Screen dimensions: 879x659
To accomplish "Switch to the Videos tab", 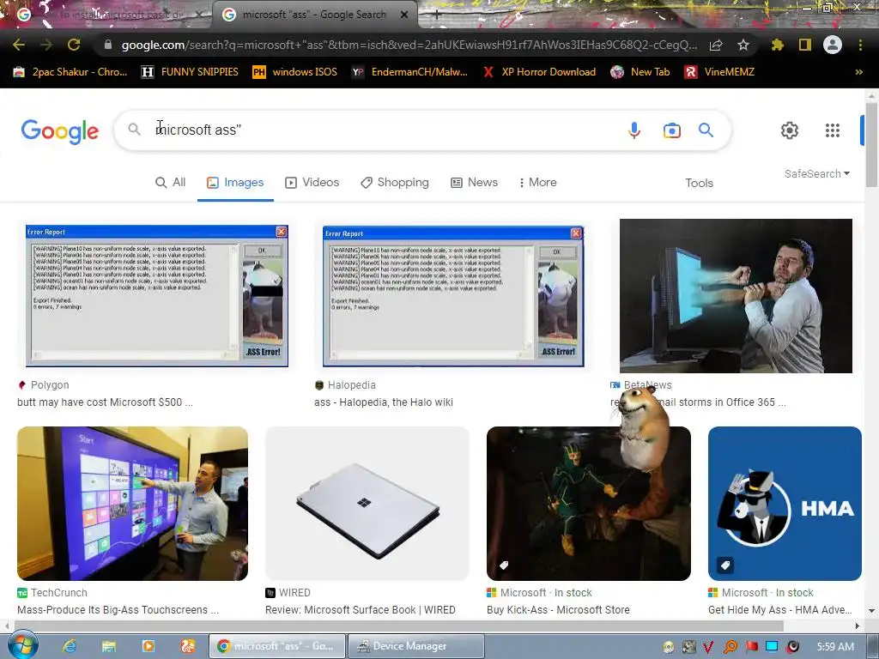I will pyautogui.click(x=312, y=183).
